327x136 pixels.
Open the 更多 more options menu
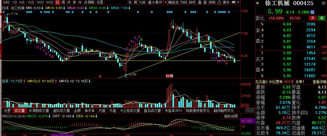point(226,3)
